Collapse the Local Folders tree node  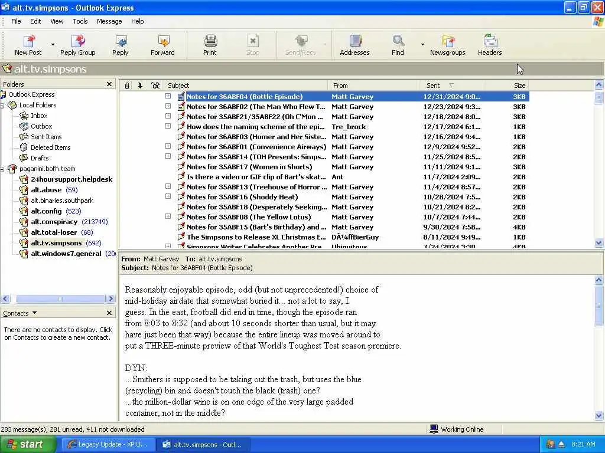click(x=2, y=105)
